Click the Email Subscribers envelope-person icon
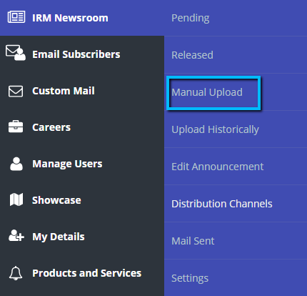This screenshot has height=296, width=307. point(16,53)
